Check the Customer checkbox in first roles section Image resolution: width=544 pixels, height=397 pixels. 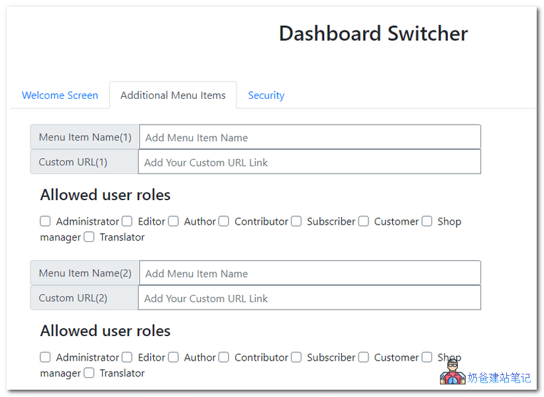(363, 221)
